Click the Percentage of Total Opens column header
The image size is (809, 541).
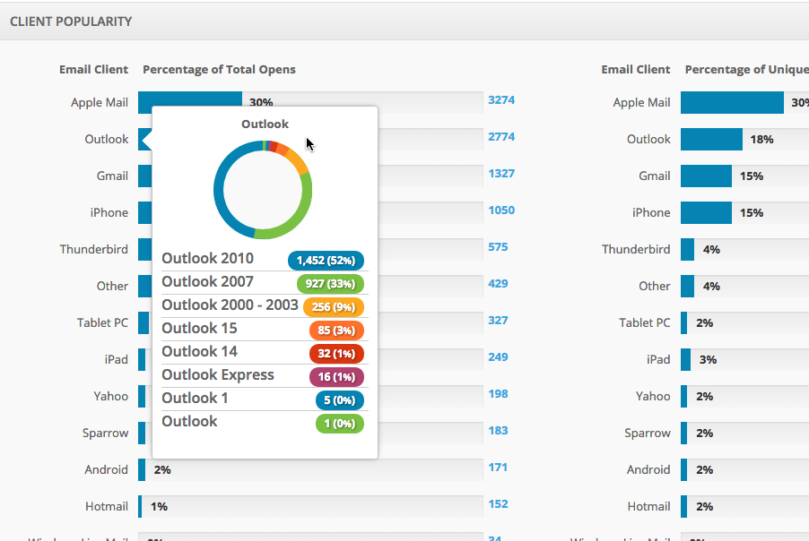219,70
